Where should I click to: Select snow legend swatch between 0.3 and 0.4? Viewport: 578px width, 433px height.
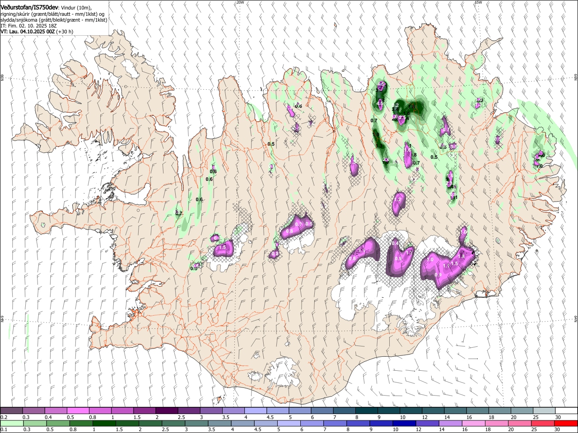(34, 410)
